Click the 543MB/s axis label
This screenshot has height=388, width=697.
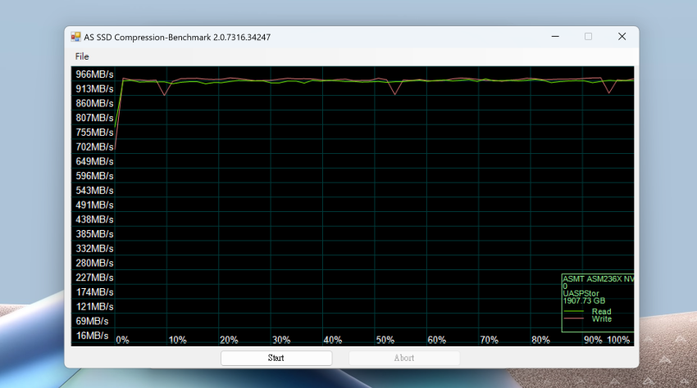tap(94, 191)
